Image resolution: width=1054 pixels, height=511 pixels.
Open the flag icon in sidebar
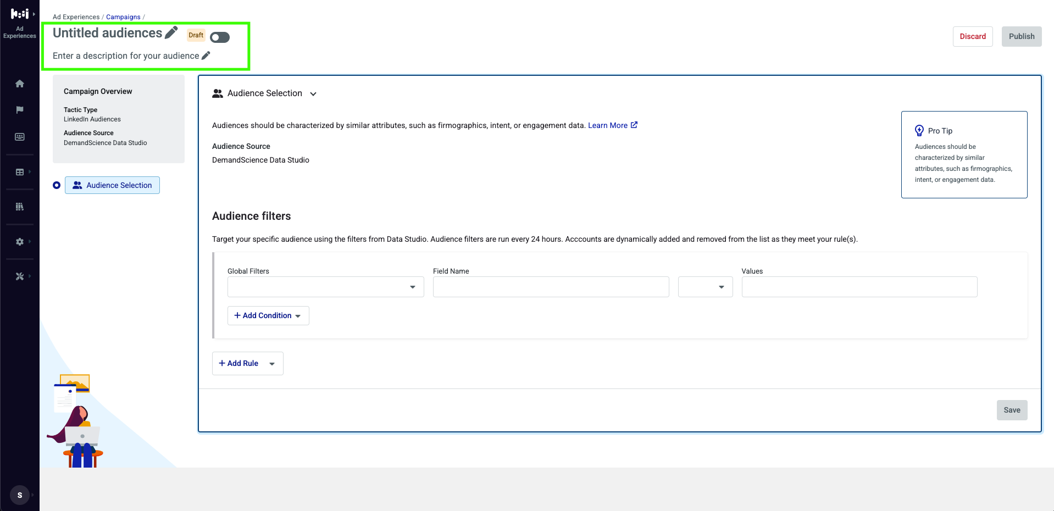click(x=20, y=110)
